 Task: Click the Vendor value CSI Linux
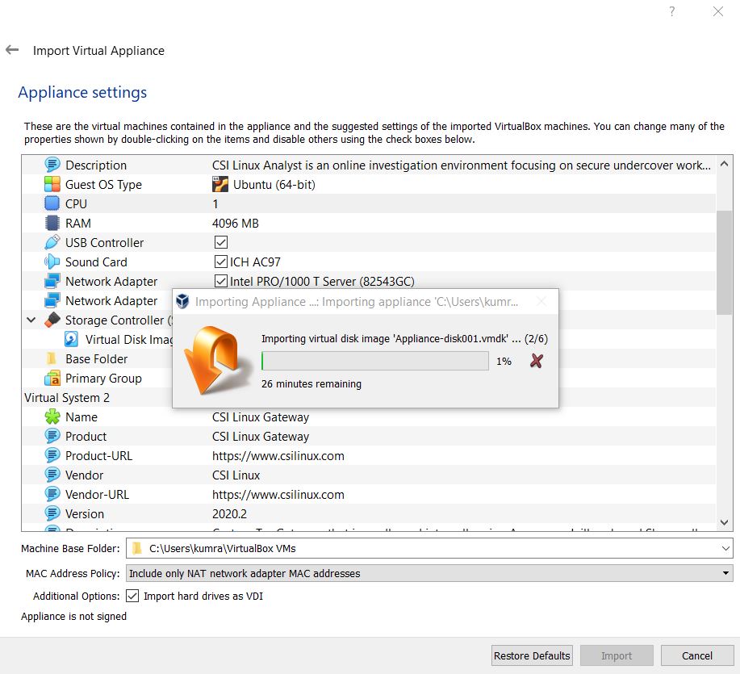(236, 475)
